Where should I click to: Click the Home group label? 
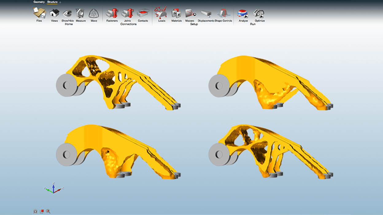(68, 24)
